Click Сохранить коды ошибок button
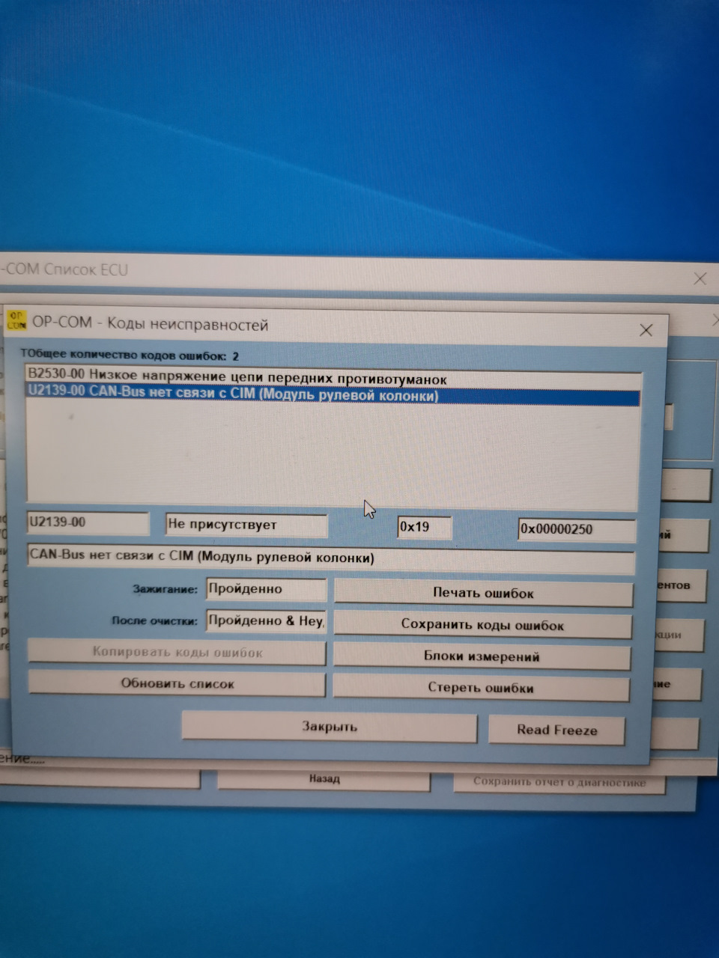Image resolution: width=719 pixels, height=958 pixels. (x=482, y=624)
